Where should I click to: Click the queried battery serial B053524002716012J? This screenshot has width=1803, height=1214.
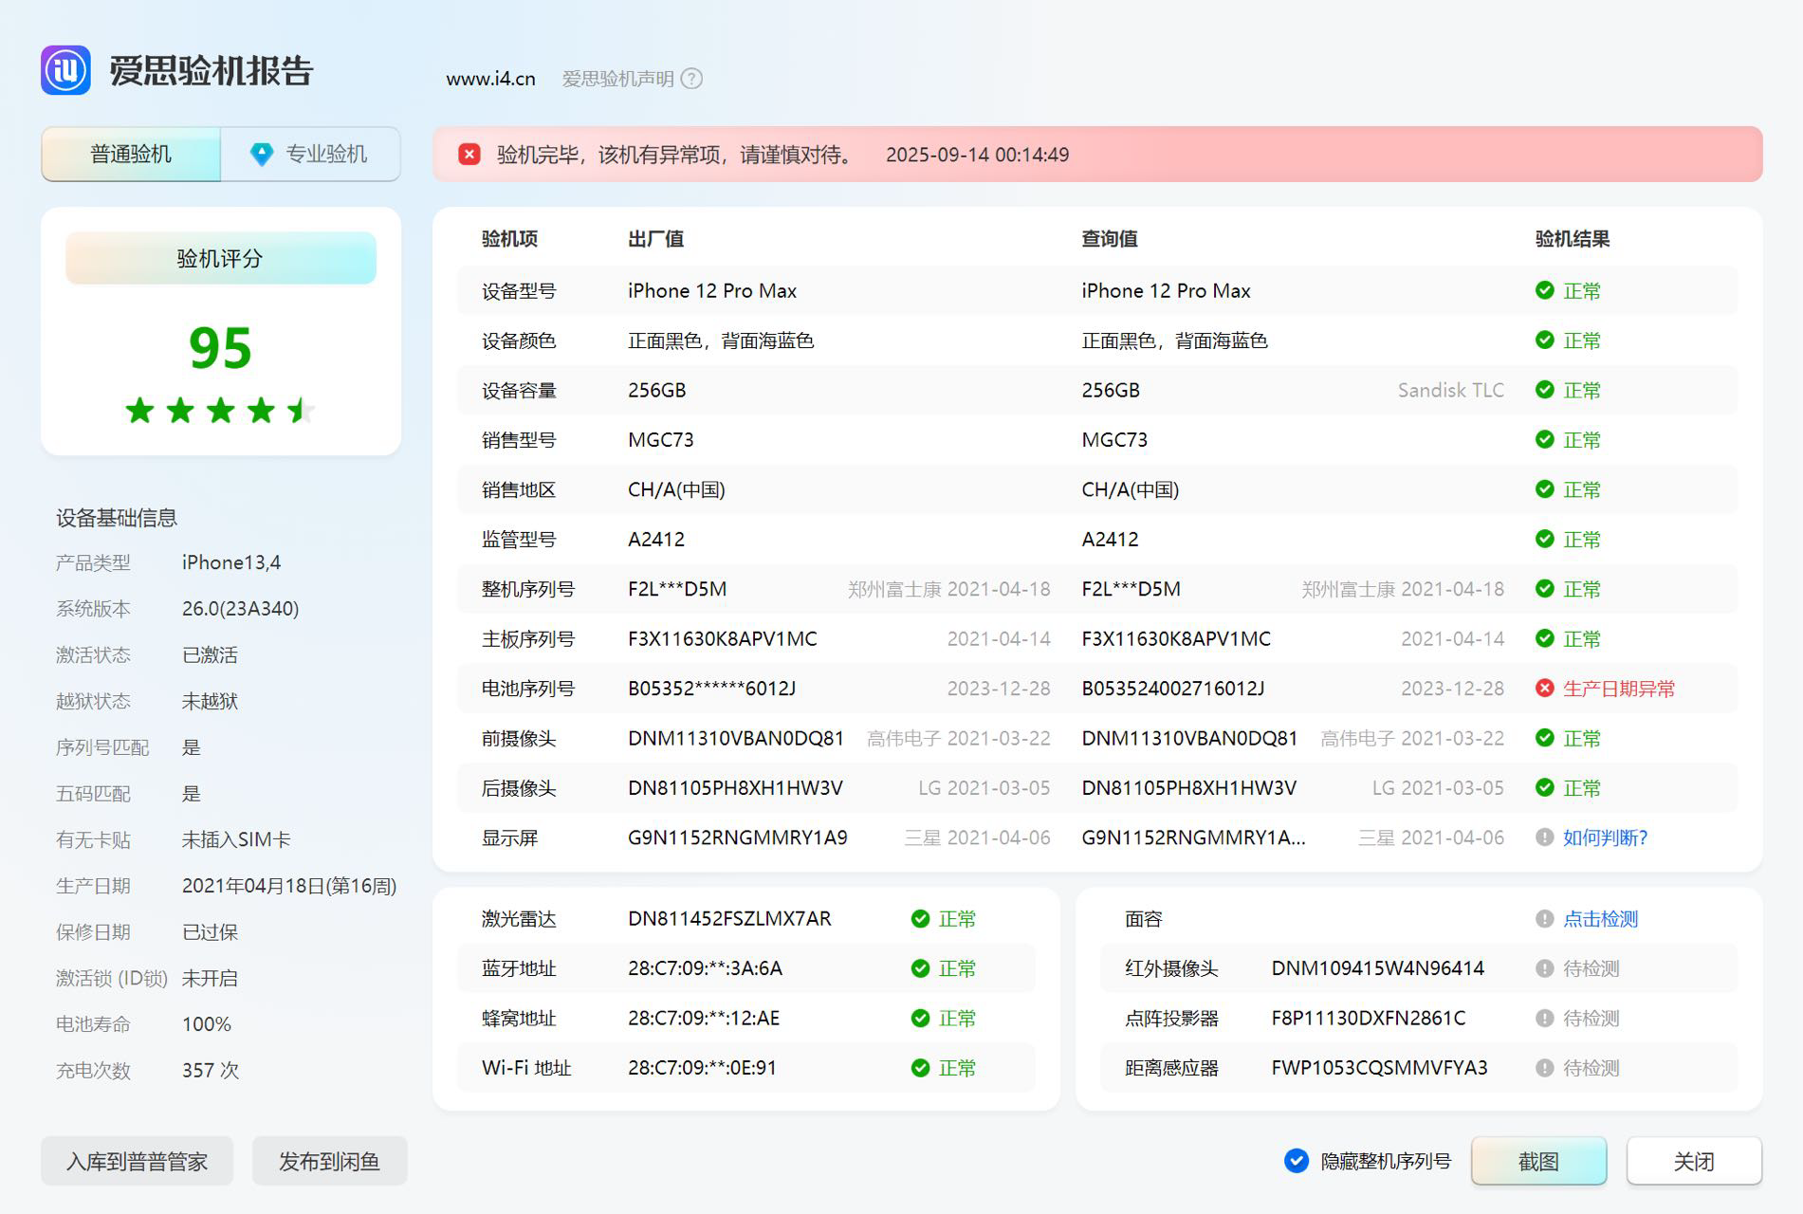pos(1172,689)
